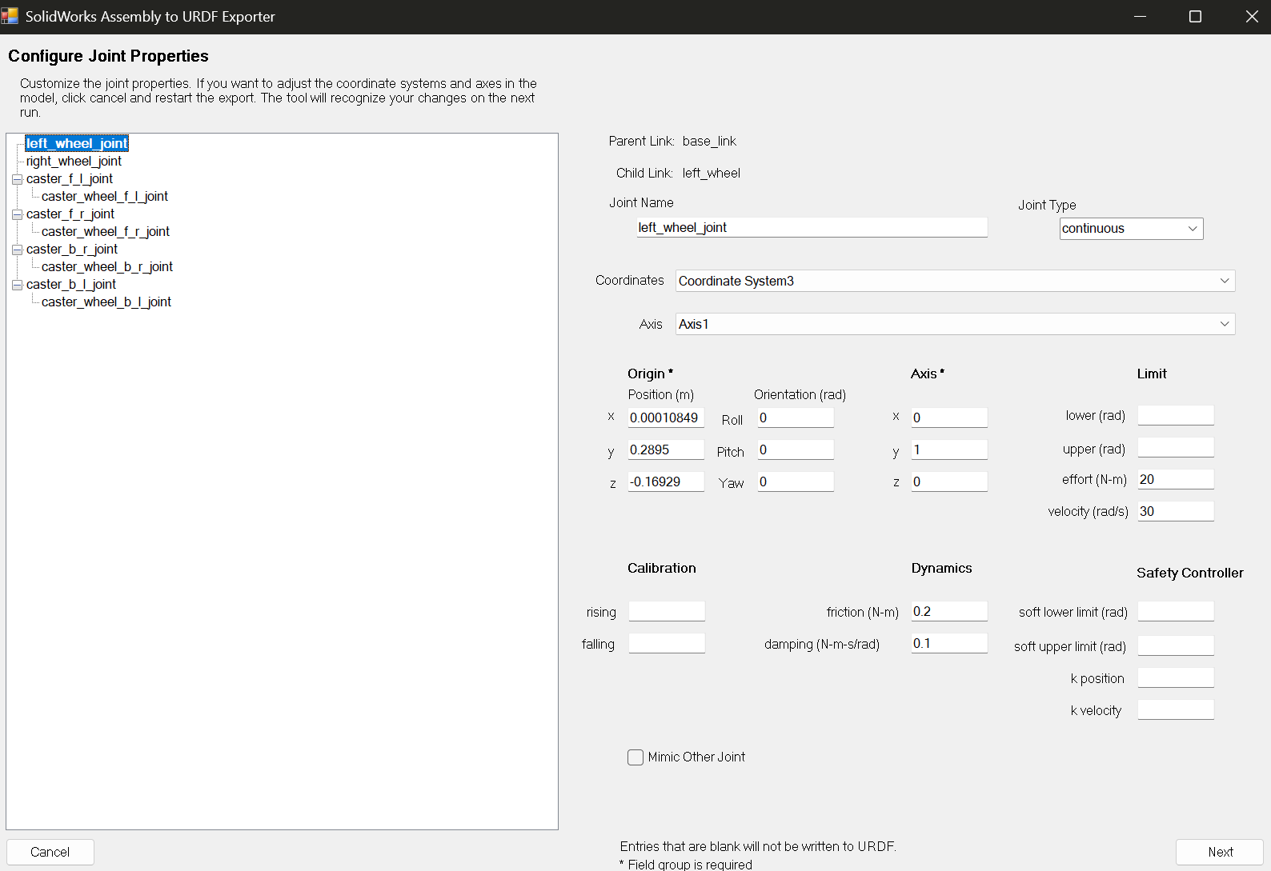
Task: Collapse the caster_f_l_joint tree node
Action: click(17, 179)
